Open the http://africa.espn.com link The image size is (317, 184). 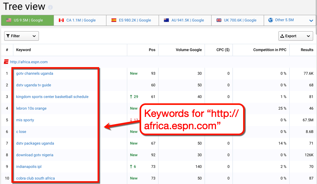tap(29, 62)
